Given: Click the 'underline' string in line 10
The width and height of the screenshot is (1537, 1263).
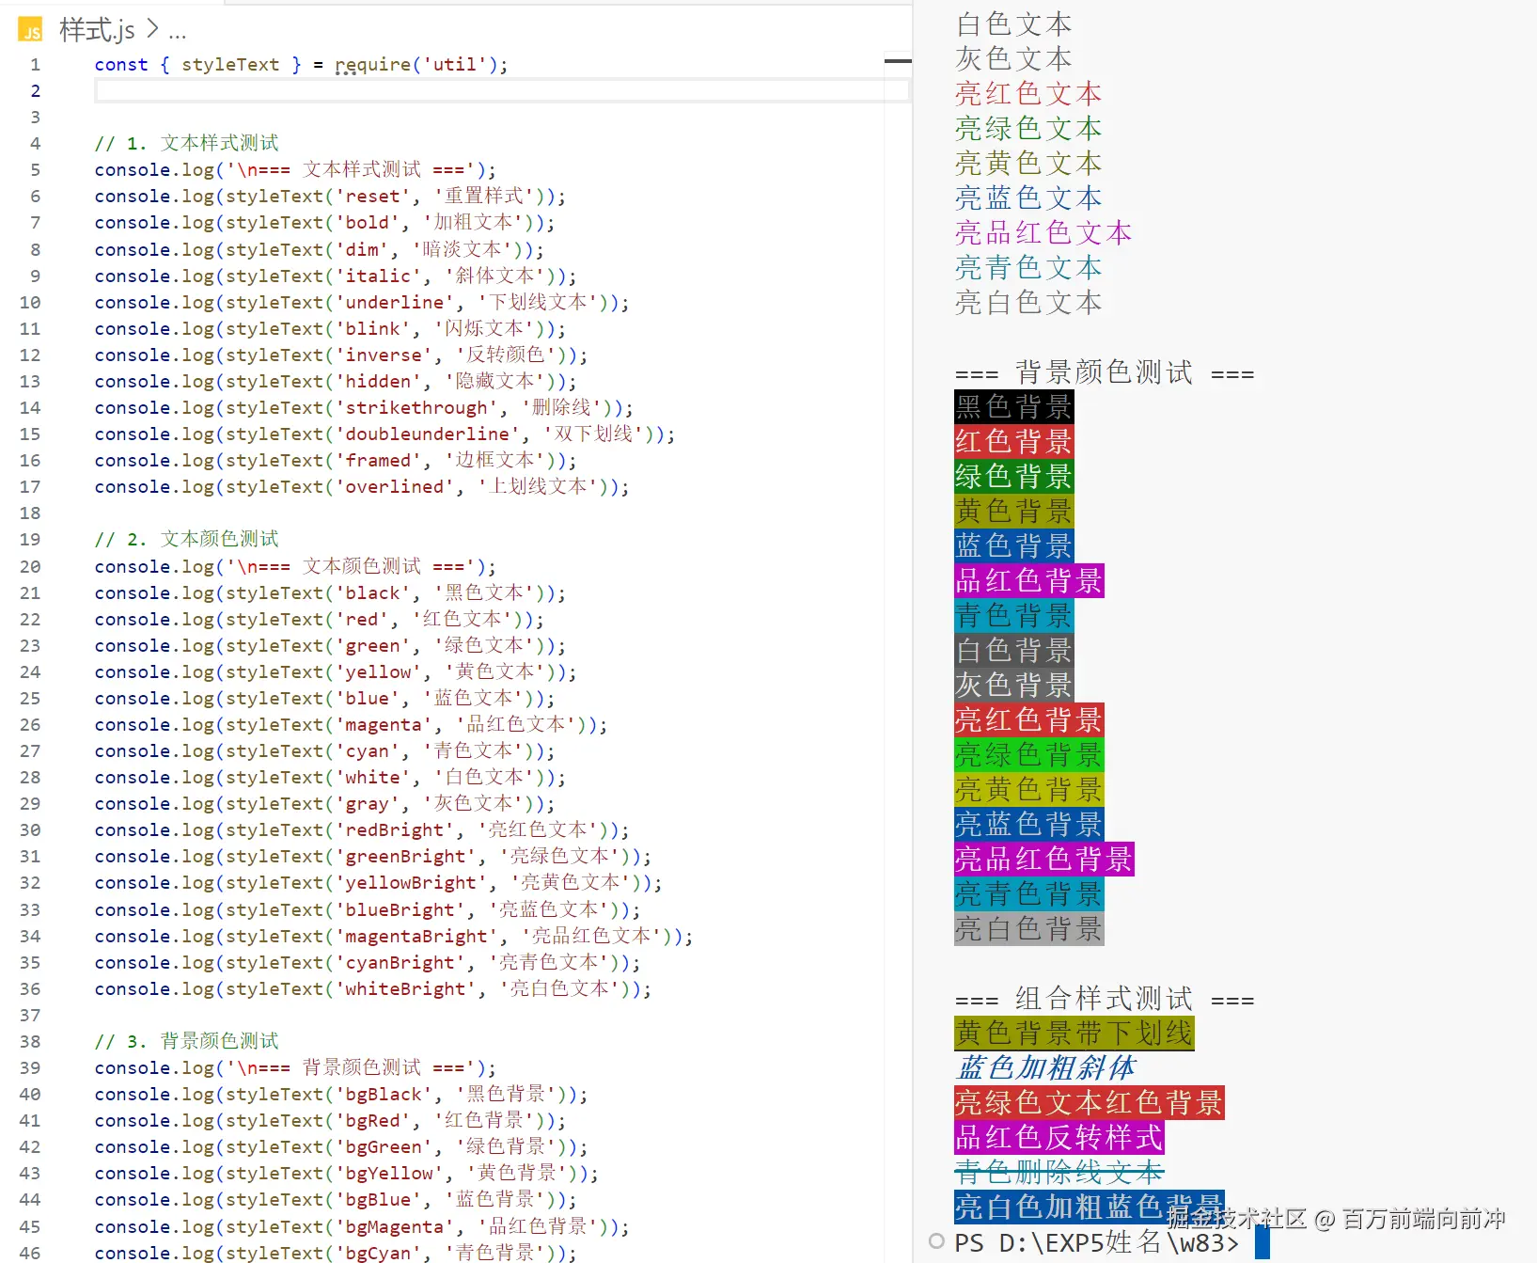Looking at the screenshot, I should [x=395, y=303].
